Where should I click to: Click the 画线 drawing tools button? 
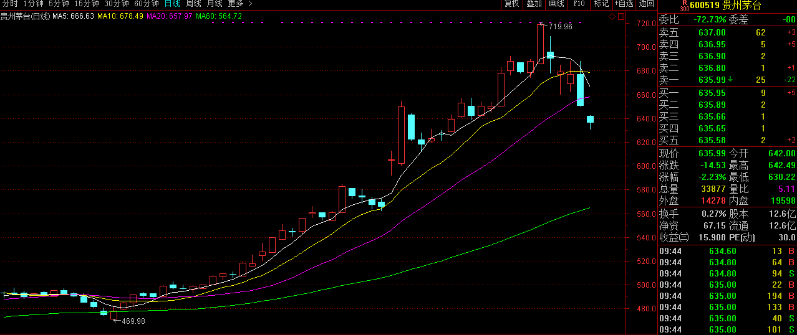(556, 4)
